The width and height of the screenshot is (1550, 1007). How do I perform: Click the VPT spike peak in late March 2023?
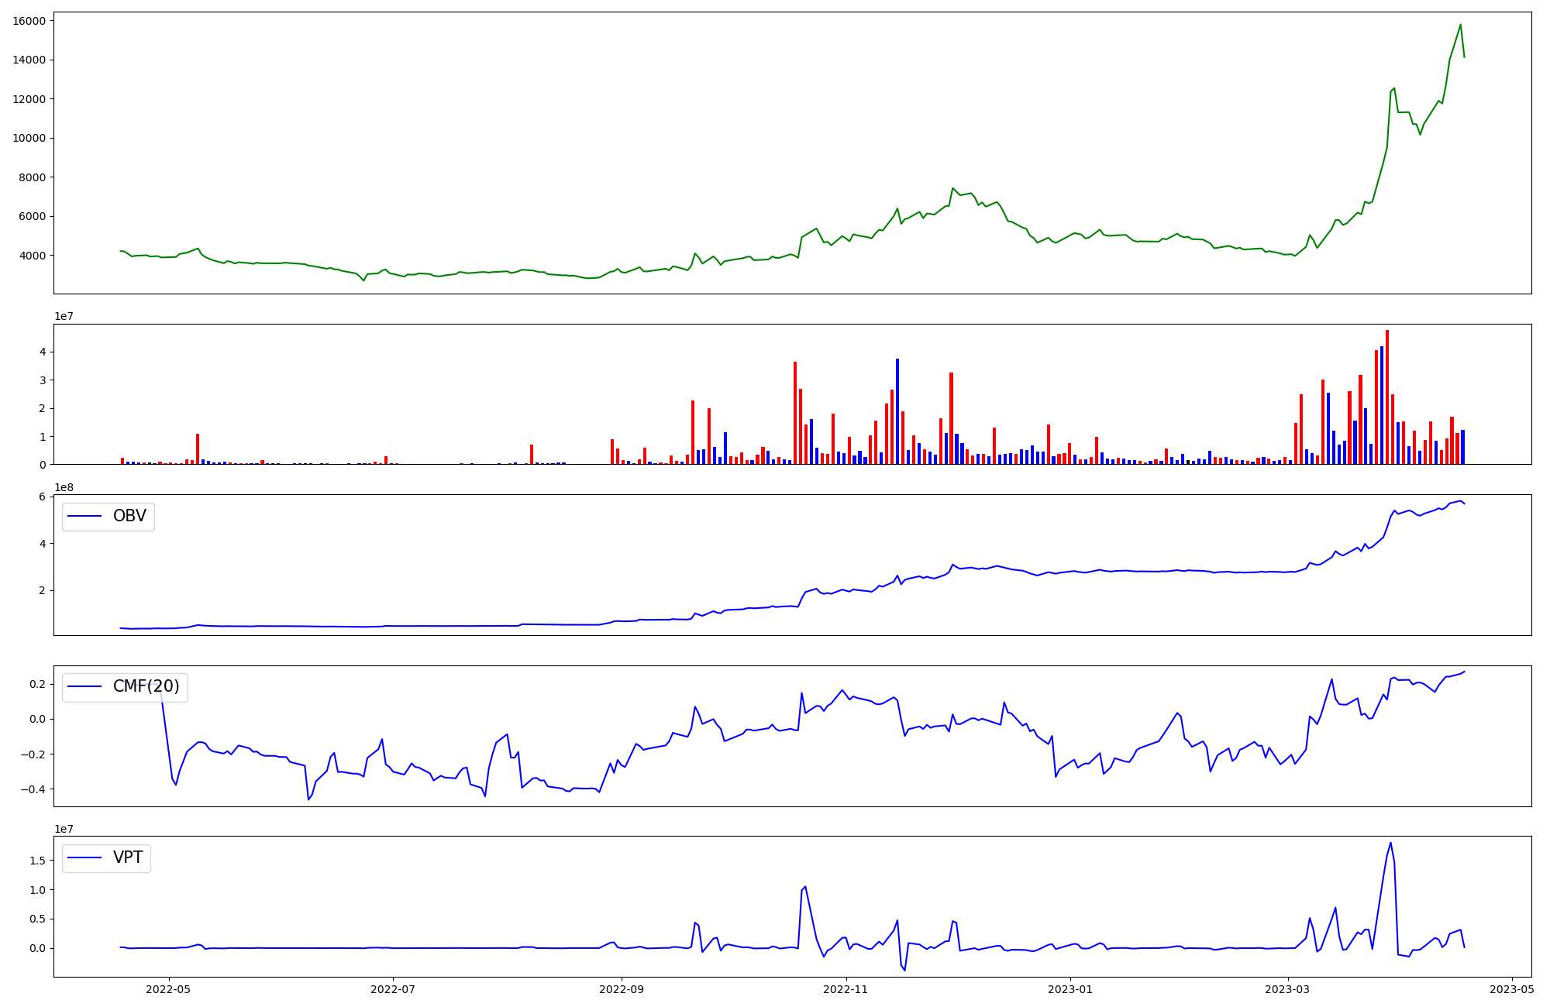[1390, 843]
